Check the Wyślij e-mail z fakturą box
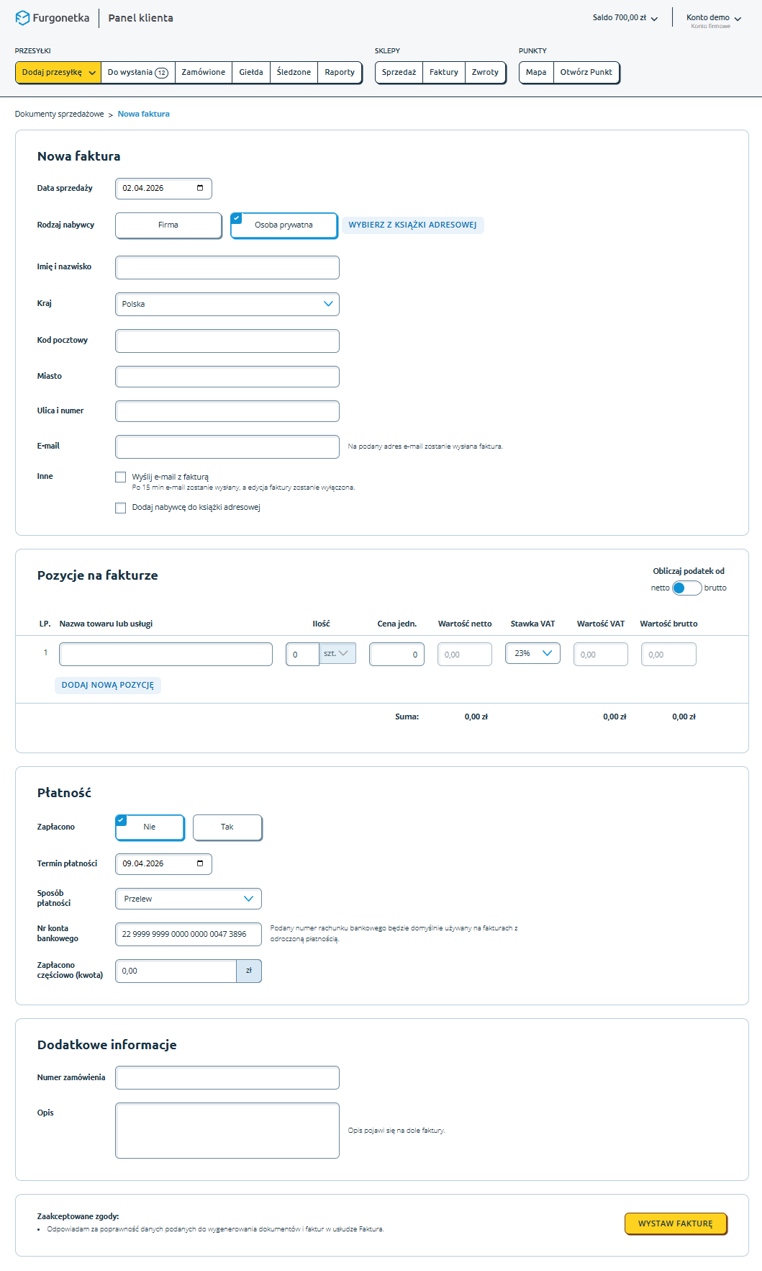This screenshot has height=1271, width=762. coord(121,477)
